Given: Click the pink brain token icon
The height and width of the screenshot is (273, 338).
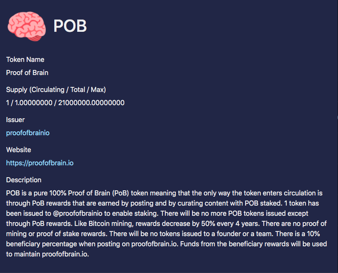Looking at the screenshot, I should pos(27,26).
